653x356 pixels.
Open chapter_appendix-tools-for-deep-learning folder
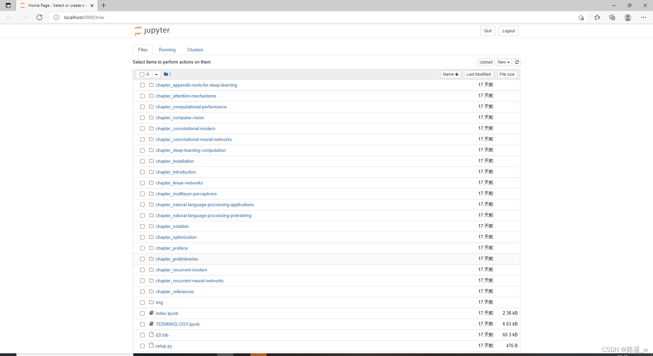[196, 85]
